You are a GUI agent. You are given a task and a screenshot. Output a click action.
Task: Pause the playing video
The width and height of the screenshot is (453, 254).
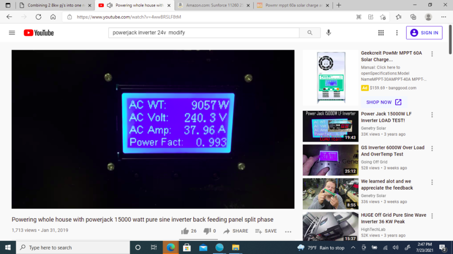pos(153,129)
